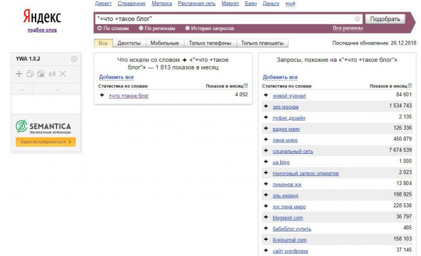
Task: Add 'сайт wordpress' via plus icon
Action: tap(266, 251)
